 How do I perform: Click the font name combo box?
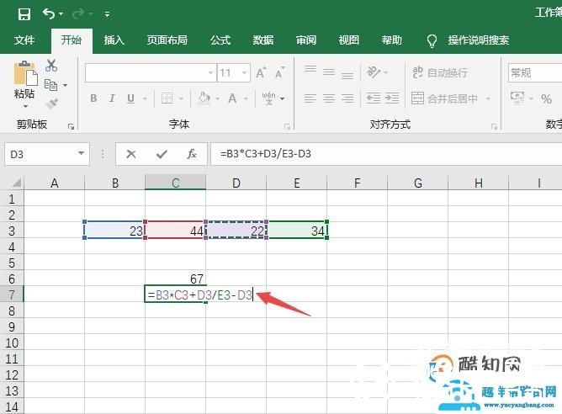[151, 72]
